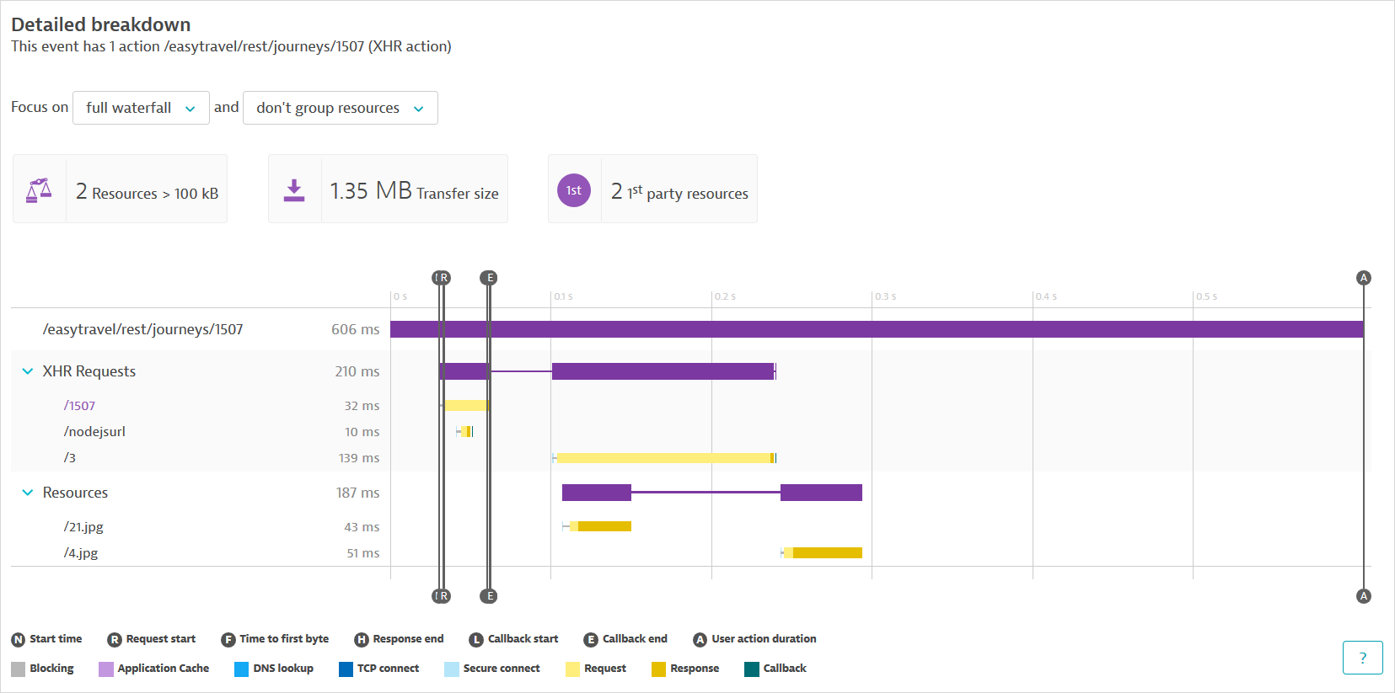Click the light blue Secure connect swatch
Image resolution: width=1395 pixels, height=693 pixels.
[452, 669]
